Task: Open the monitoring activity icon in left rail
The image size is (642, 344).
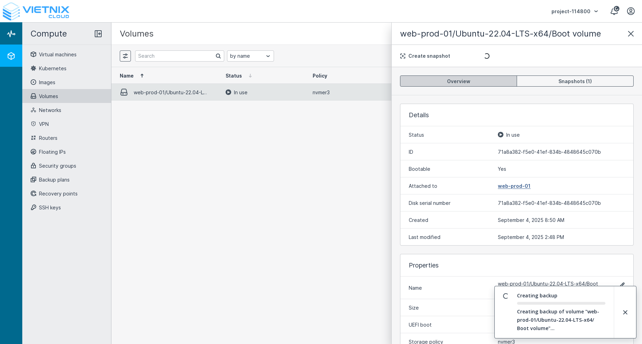Action: point(11,34)
